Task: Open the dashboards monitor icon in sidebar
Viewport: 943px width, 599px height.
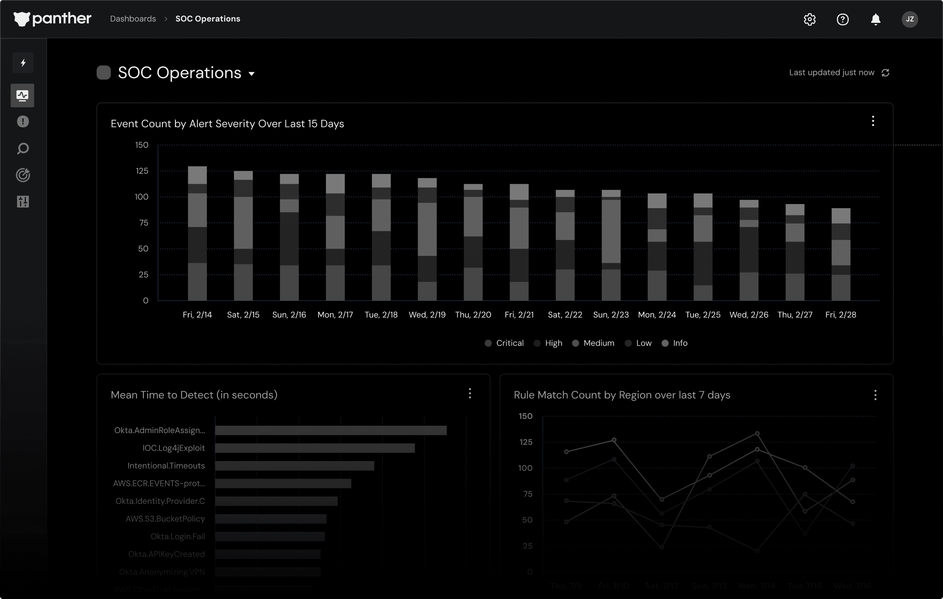Action: 22,95
